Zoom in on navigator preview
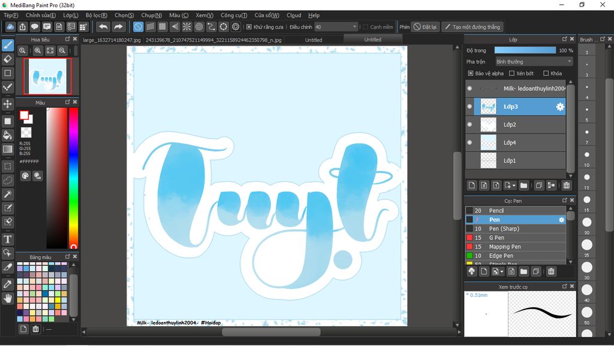The height and width of the screenshot is (346, 614). tap(38, 50)
